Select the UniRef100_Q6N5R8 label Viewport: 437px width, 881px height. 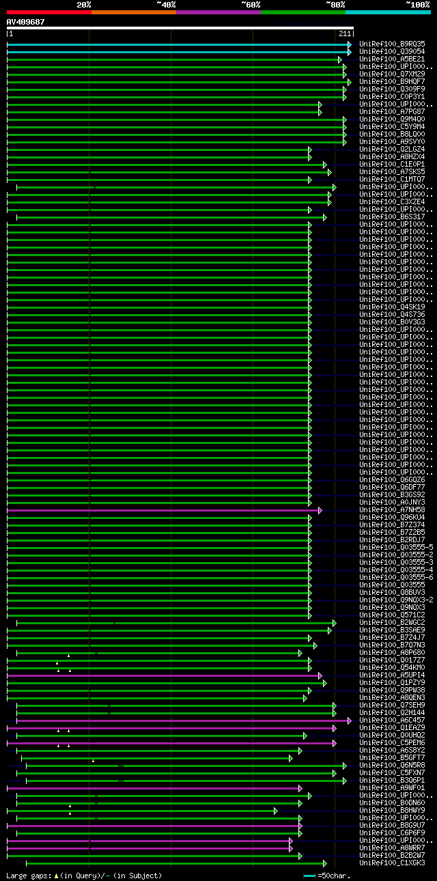tap(392, 765)
